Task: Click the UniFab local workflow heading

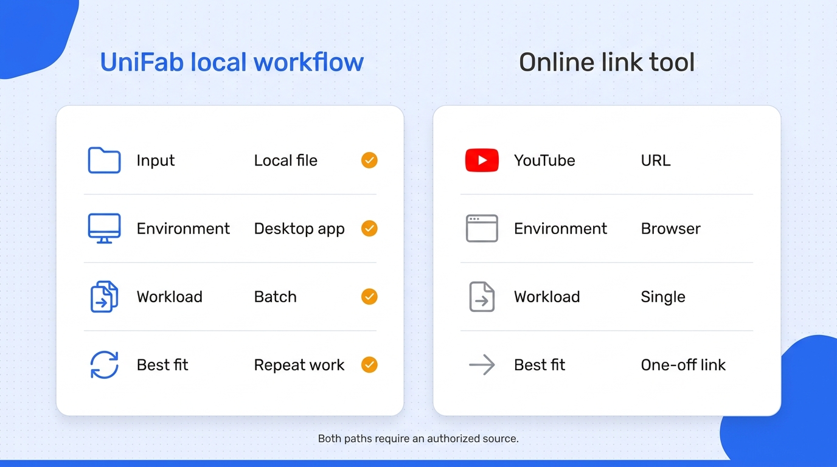Action: click(x=232, y=62)
